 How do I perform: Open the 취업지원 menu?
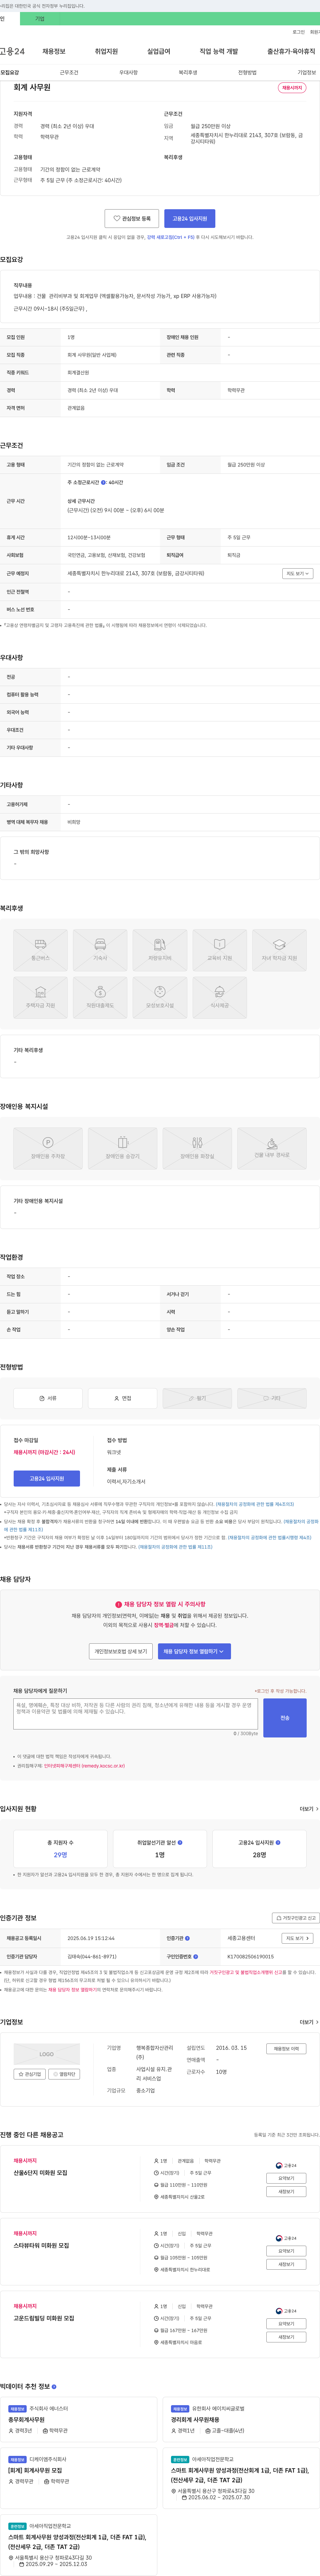click(106, 51)
